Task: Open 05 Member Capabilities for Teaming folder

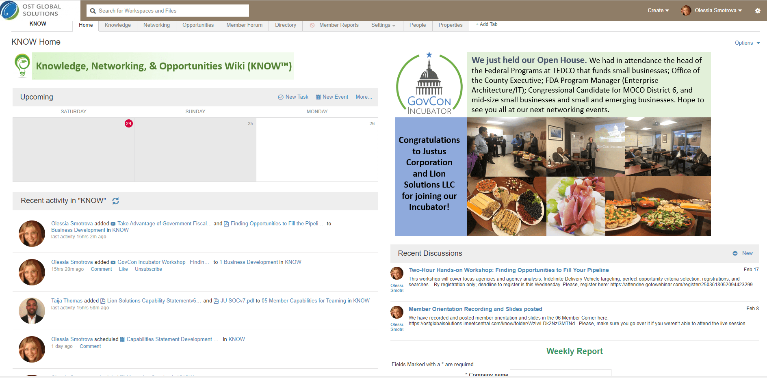Action: [x=304, y=301]
